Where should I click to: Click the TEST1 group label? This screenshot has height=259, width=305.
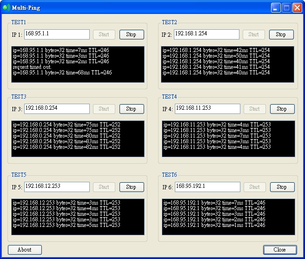19,22
